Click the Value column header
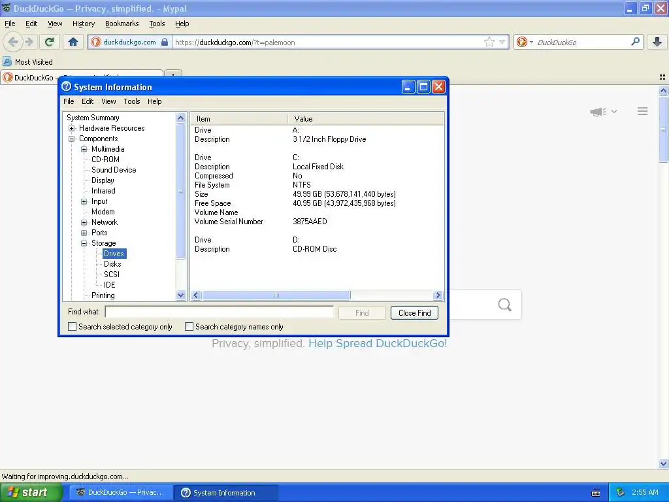 pyautogui.click(x=366, y=119)
